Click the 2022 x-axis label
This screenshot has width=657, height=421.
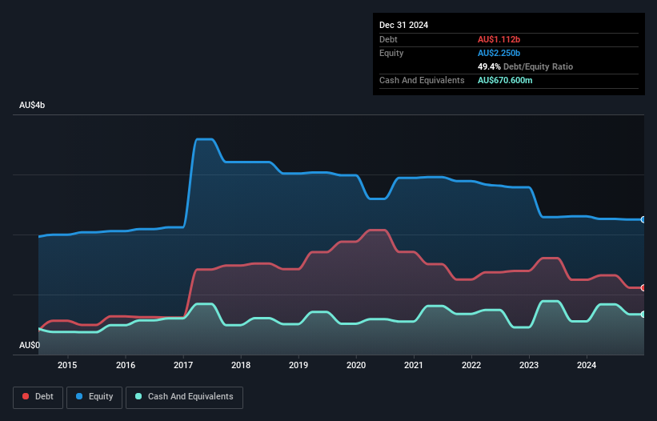[x=471, y=365]
